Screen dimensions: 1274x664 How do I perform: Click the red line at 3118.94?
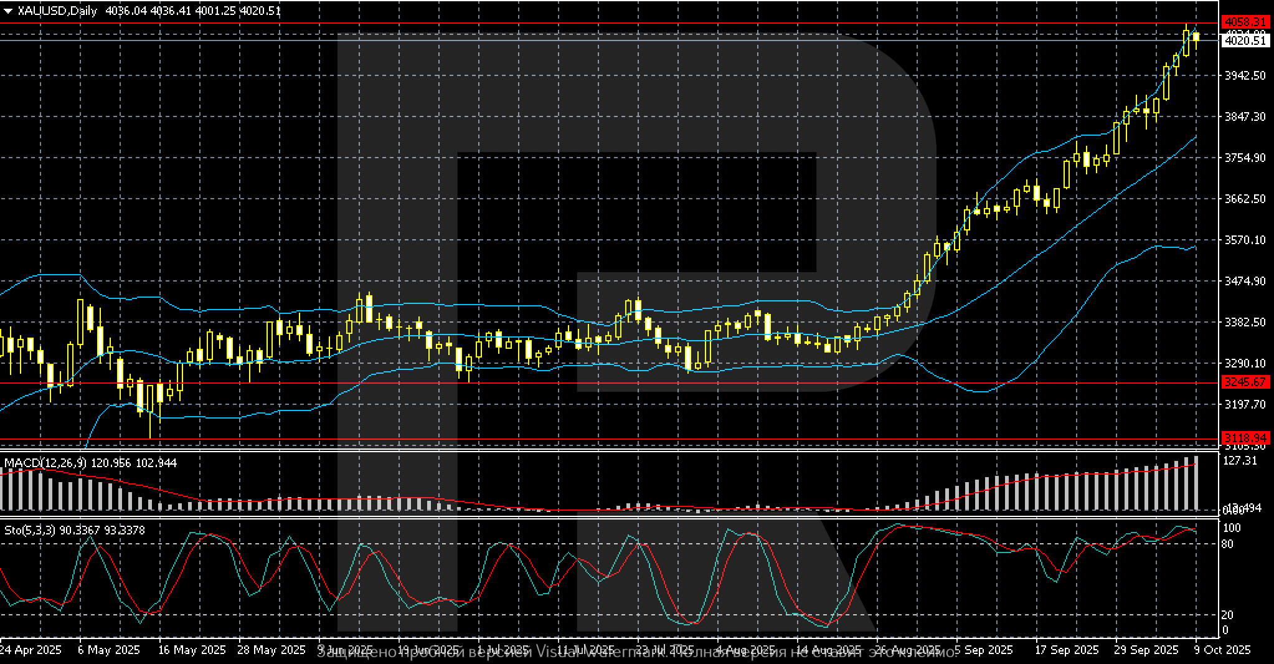[x=623, y=438]
